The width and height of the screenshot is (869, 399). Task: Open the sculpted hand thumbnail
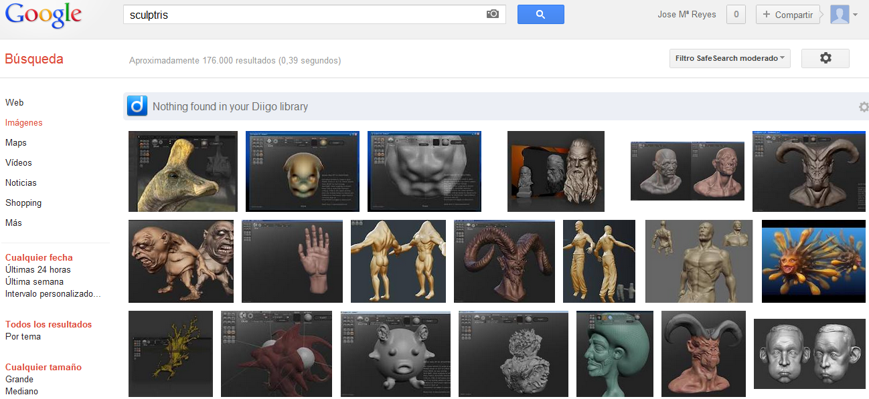click(292, 261)
